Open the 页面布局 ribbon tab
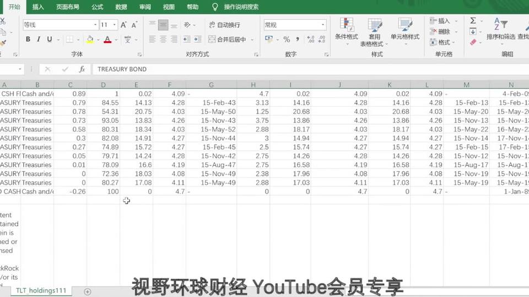Image resolution: width=529 pixels, height=297 pixels. (x=67, y=7)
